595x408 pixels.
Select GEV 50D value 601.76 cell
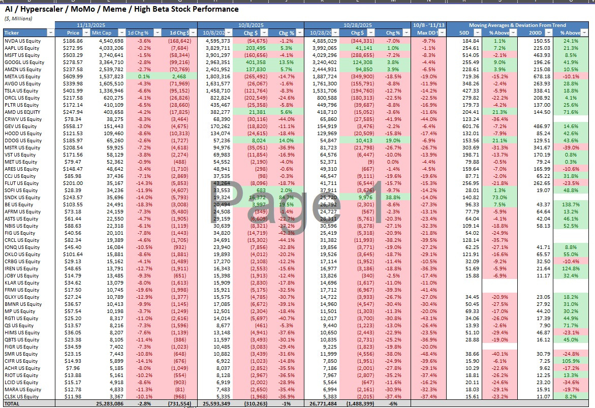464,127
